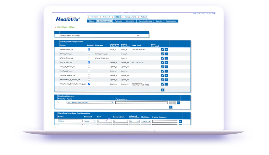Edit the wan_ip_trunk_ca call agent

coord(163,67)
